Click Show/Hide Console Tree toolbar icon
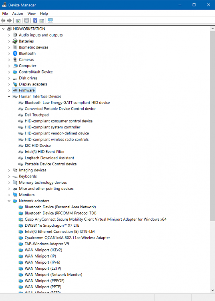This screenshot has height=301, width=215. [18, 20]
